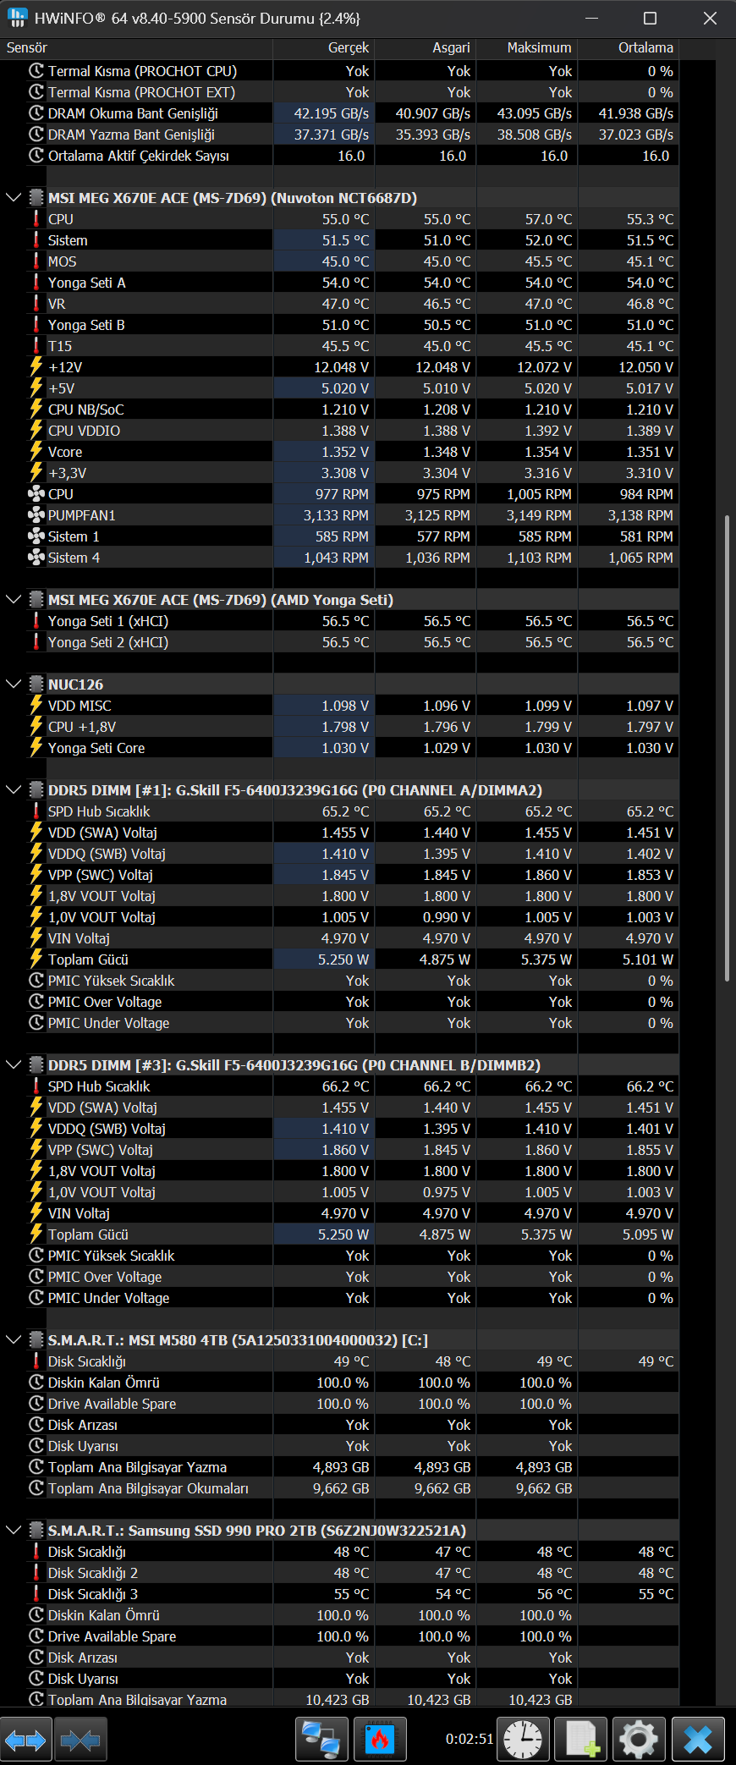Click the 1,103 RPM maximum Sistem 4 value
This screenshot has width=736, height=1765.
pyautogui.click(x=539, y=558)
